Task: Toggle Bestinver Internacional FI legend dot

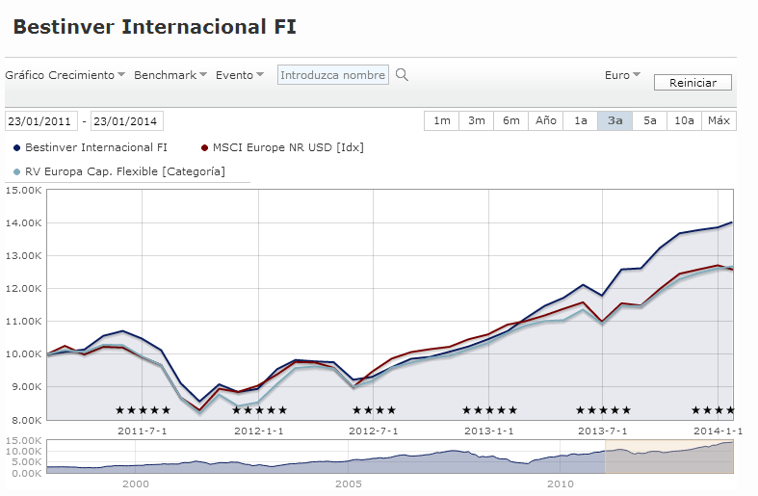Action: (17, 148)
